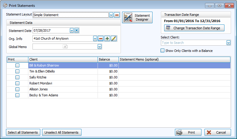Sort by the Balance column header

(x=108, y=59)
